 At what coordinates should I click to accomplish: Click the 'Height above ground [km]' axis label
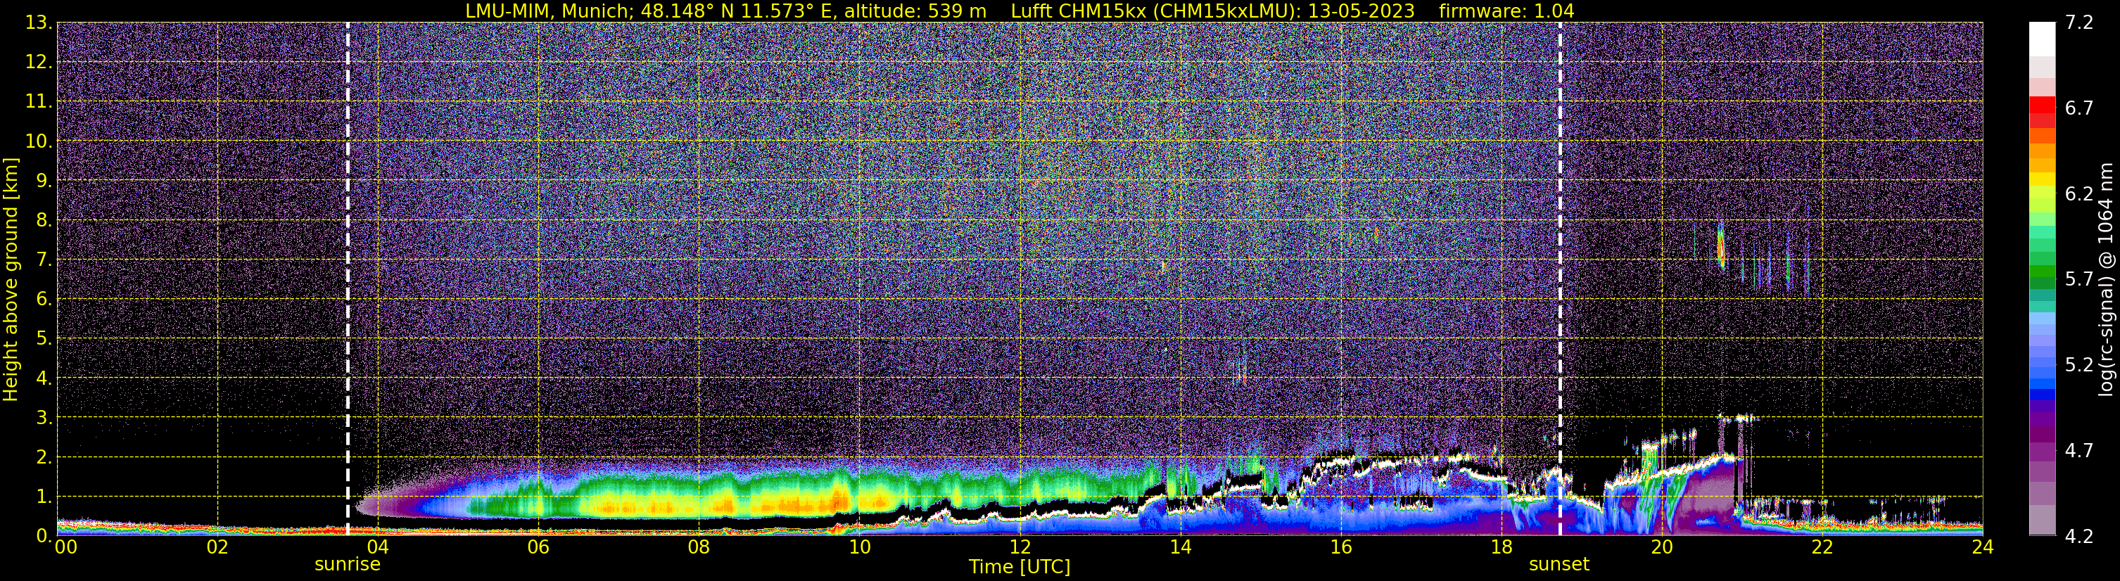10,279
